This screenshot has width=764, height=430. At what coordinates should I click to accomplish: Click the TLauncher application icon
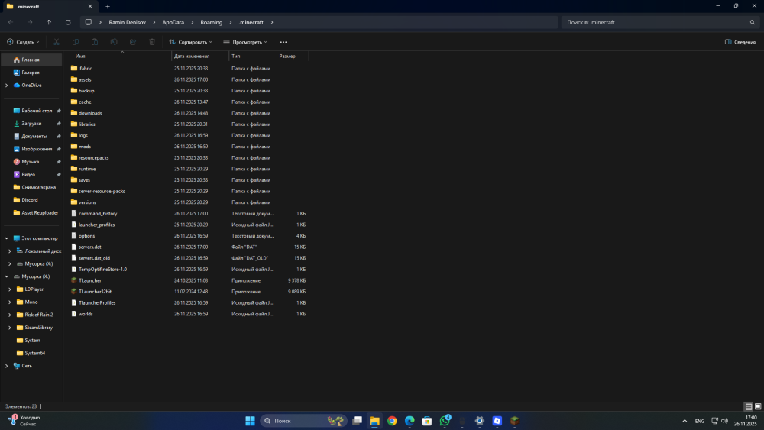coord(74,280)
